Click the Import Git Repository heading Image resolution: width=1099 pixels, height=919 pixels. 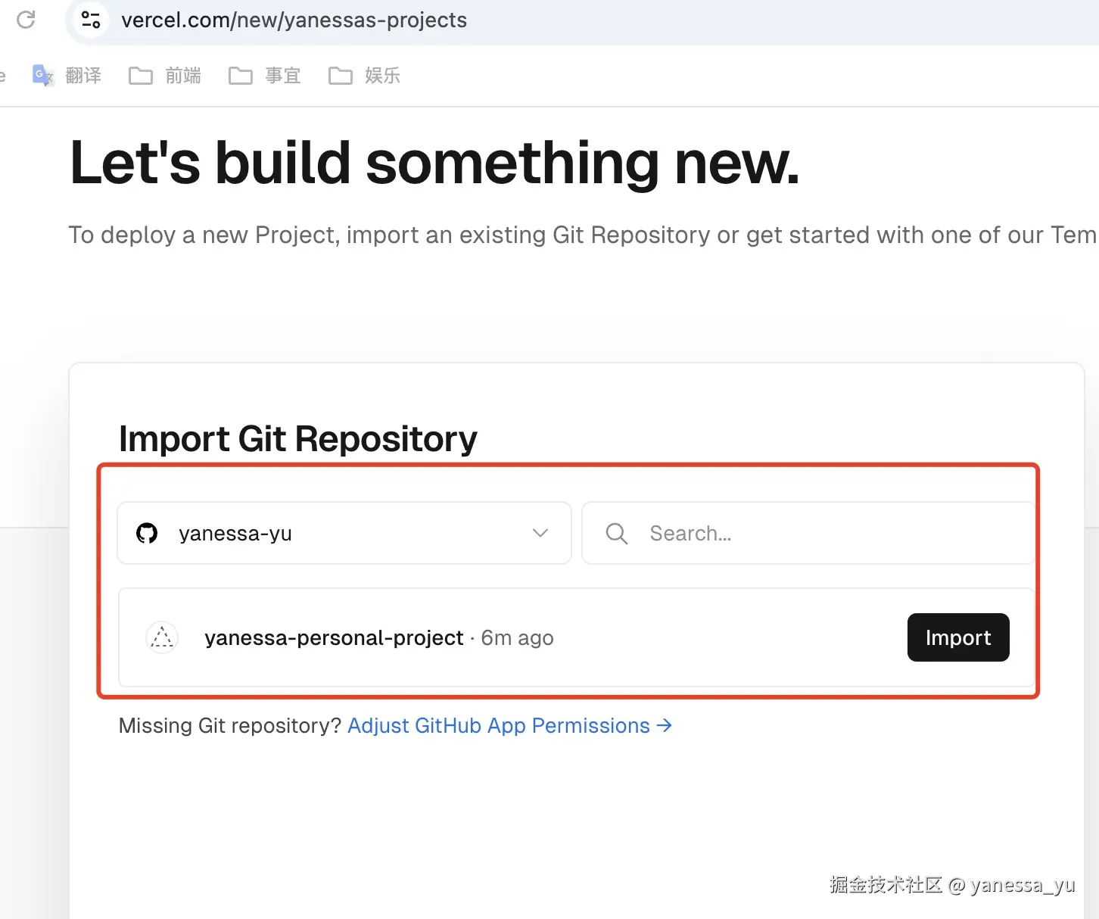(298, 439)
